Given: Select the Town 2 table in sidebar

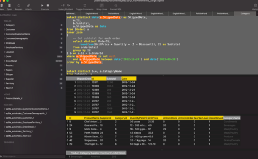Looking at the screenshot, I should [x=9, y=88].
